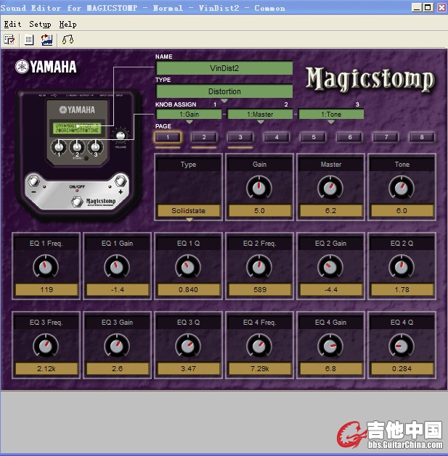
Task: Select page 3 button
Action: [240, 137]
